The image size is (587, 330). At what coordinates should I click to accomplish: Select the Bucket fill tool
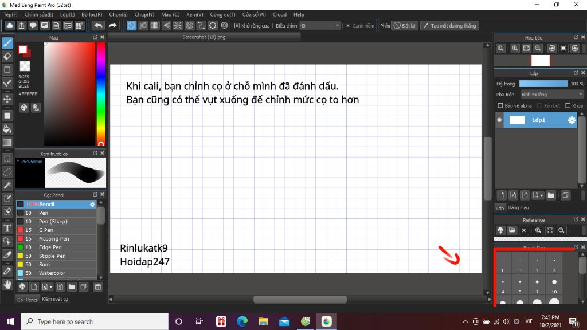pos(7,129)
